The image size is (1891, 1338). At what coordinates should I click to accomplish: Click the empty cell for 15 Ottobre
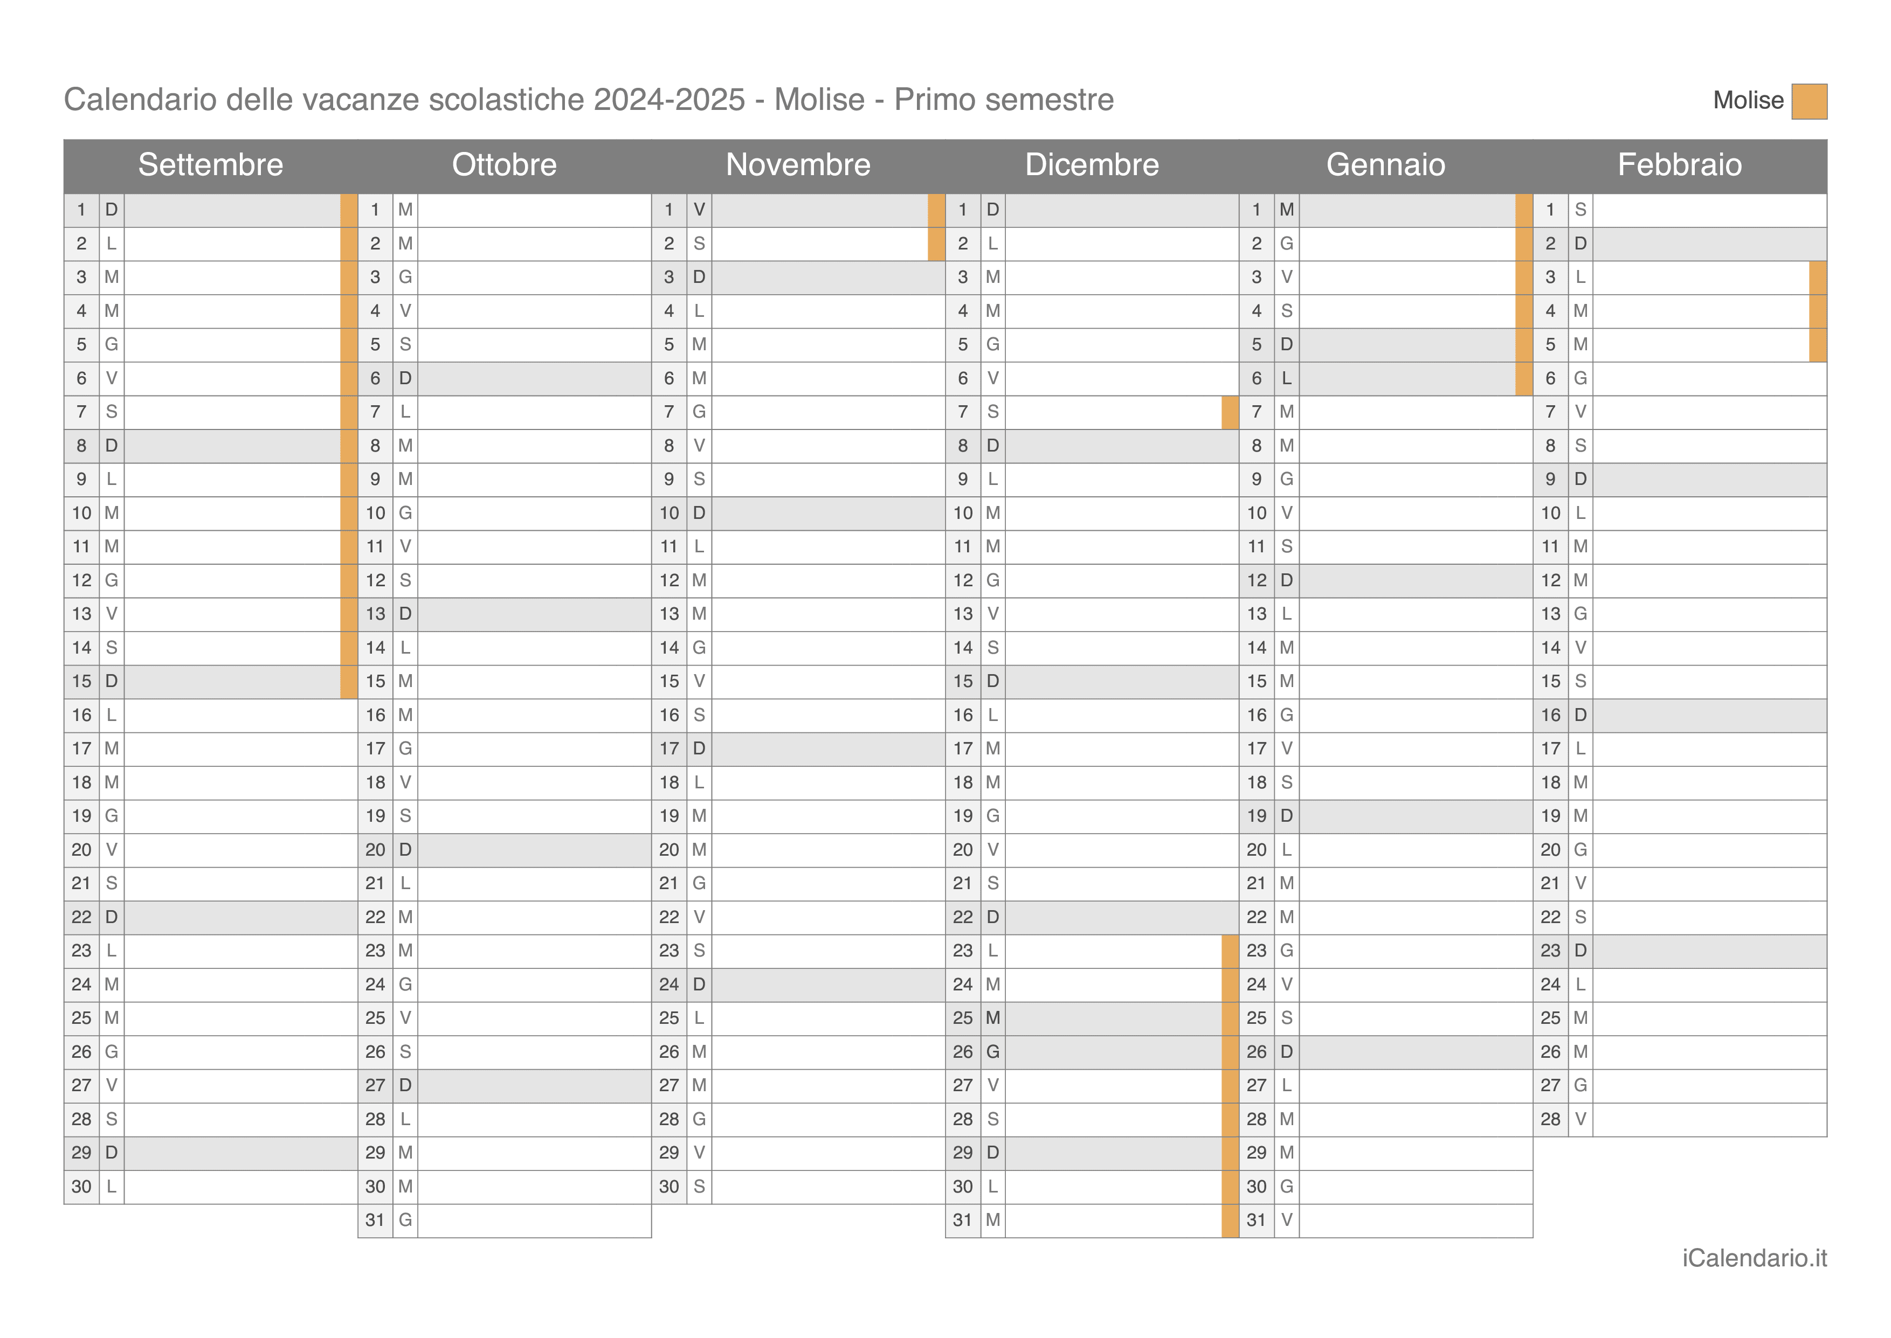(535, 681)
